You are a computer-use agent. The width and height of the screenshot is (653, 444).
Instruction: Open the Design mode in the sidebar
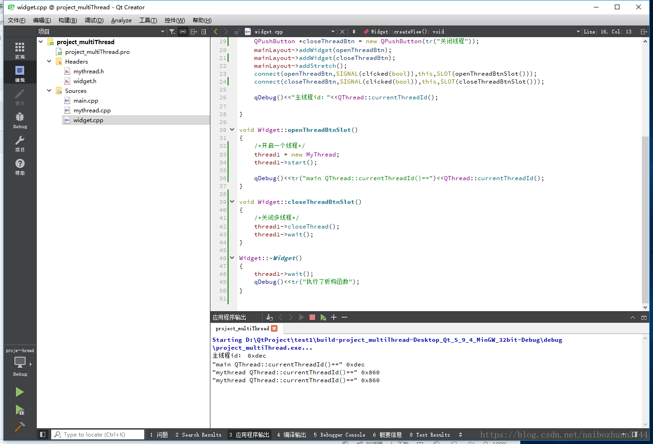(20, 96)
